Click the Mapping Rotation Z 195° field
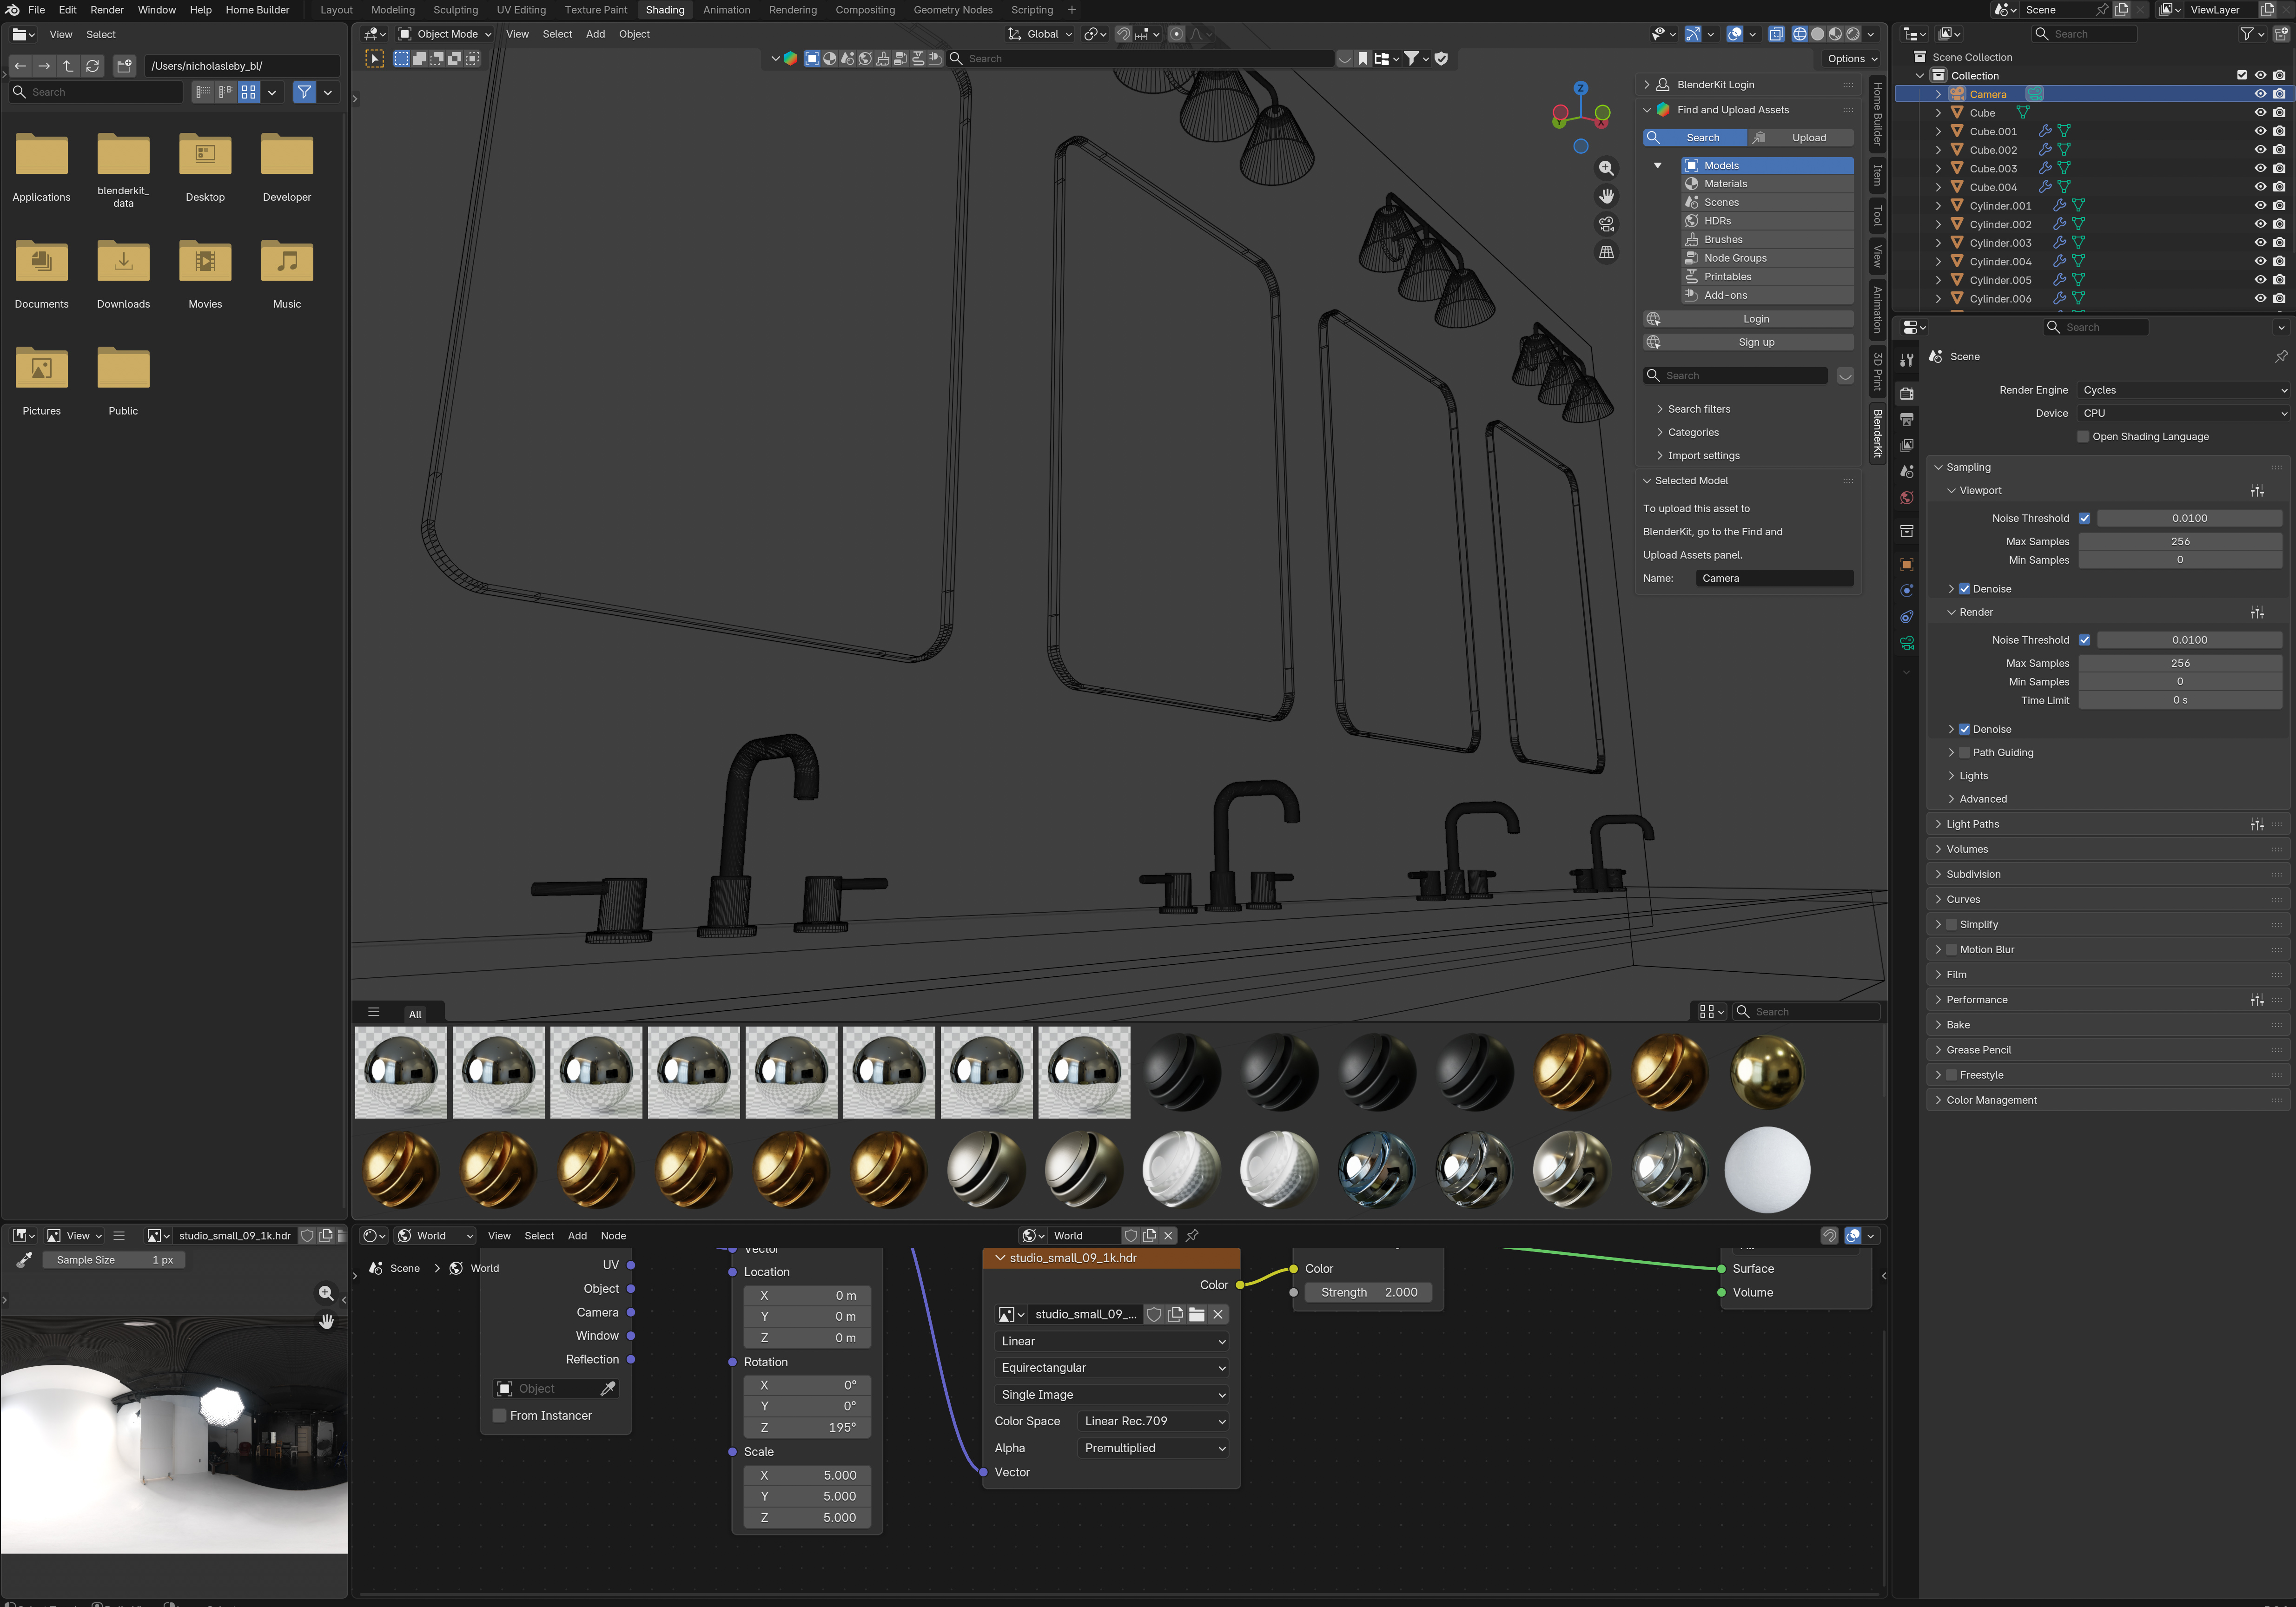Viewport: 2296px width, 1607px height. [807, 1428]
